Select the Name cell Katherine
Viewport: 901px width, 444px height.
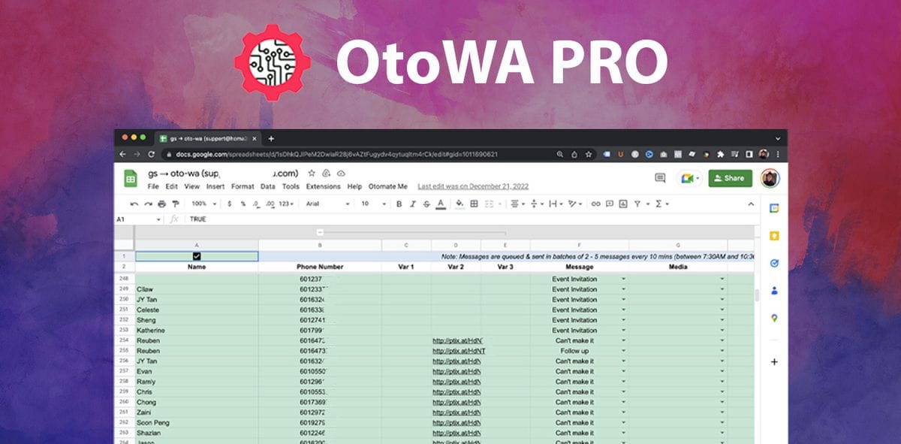(x=197, y=331)
